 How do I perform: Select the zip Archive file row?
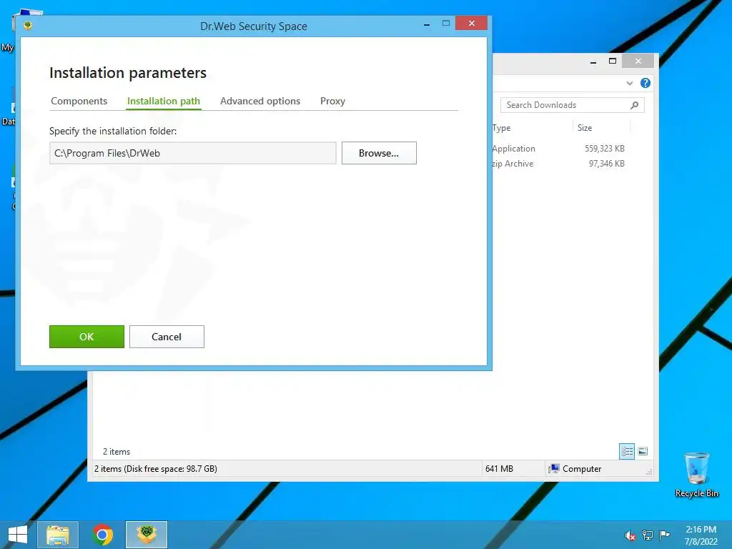pyautogui.click(x=558, y=164)
